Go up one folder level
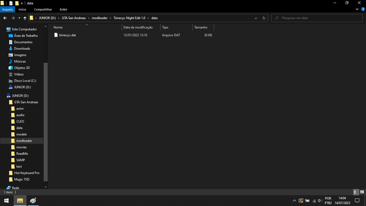The image size is (366, 206). [25, 18]
